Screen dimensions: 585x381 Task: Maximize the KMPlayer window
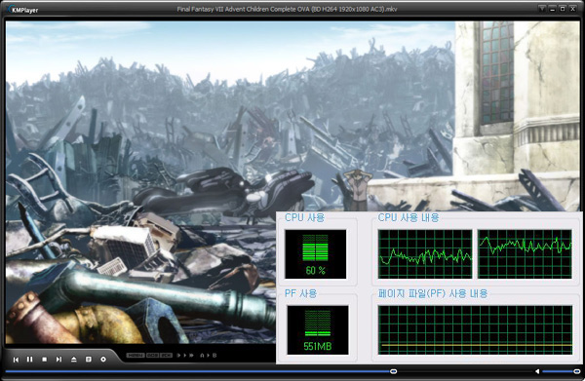pos(563,8)
